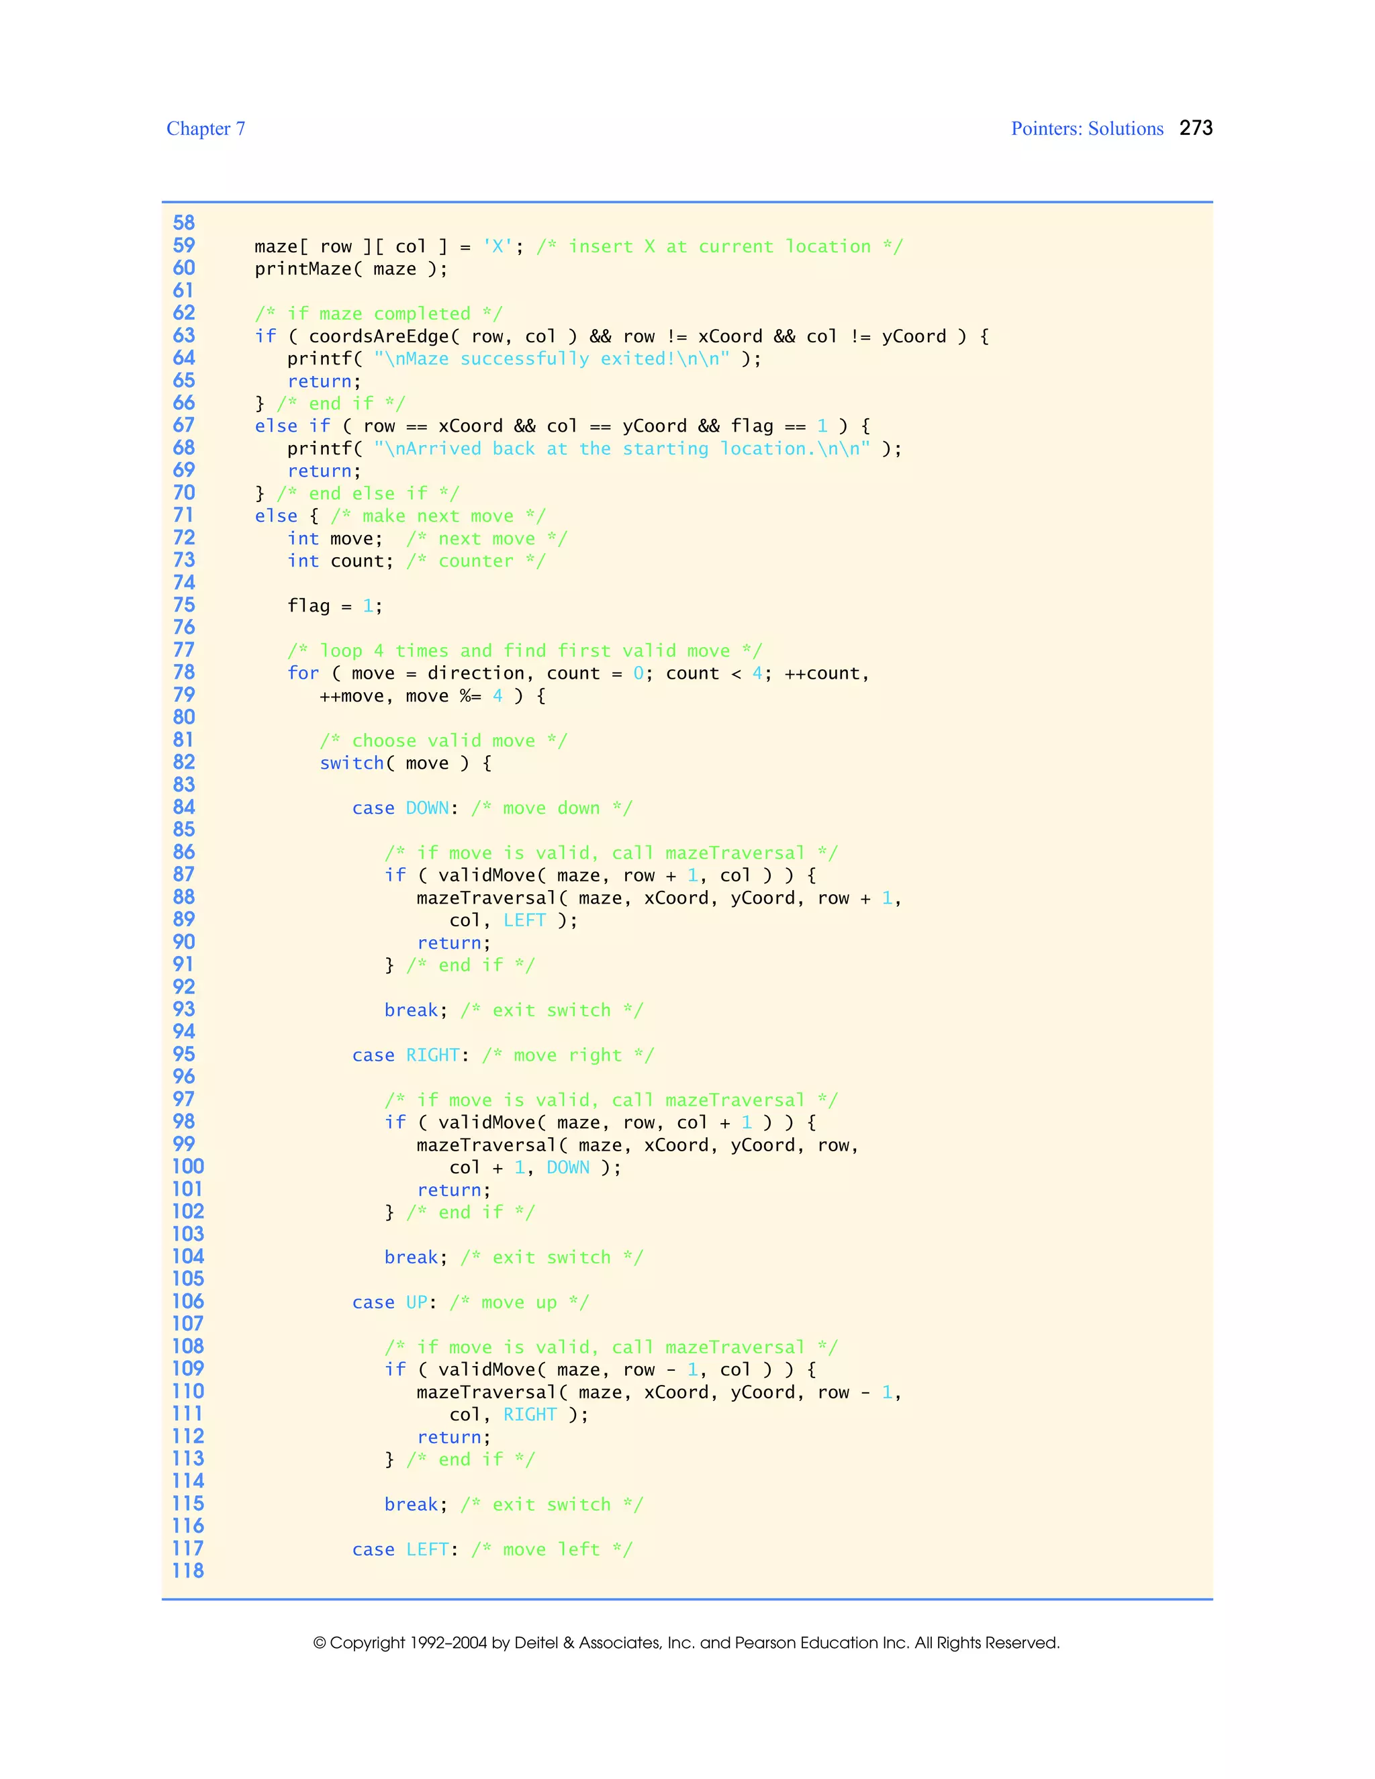Click the 'int count;' declaration

[340, 561]
